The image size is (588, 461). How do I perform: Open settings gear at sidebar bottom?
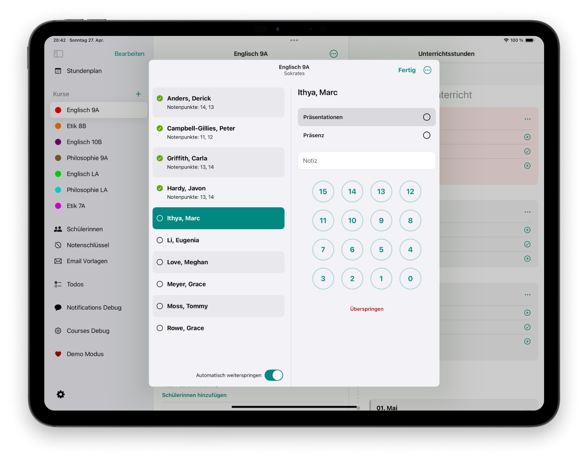[61, 395]
